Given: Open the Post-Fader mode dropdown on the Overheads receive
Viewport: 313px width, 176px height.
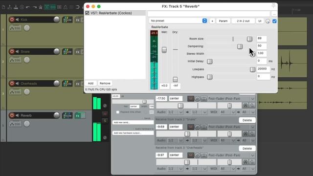Looking at the screenshot, I should (x=231, y=155).
